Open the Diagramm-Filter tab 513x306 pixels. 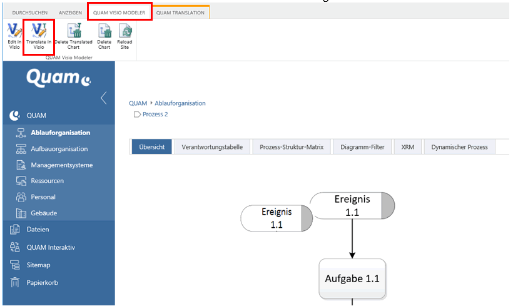point(363,147)
